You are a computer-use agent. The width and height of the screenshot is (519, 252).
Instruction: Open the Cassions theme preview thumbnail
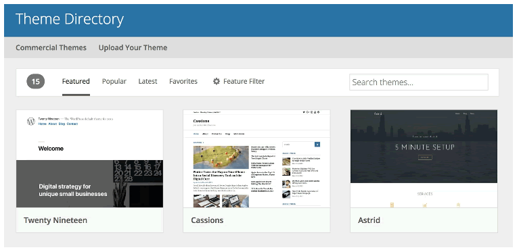click(256, 159)
